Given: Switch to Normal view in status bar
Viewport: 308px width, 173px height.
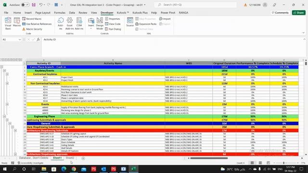Looking at the screenshot, I should [x=252, y=163].
